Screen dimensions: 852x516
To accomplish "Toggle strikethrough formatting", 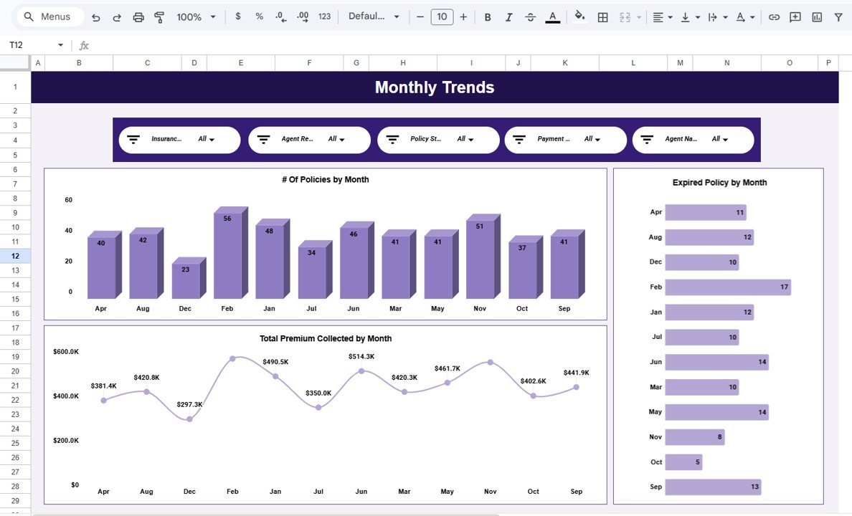I will (530, 16).
